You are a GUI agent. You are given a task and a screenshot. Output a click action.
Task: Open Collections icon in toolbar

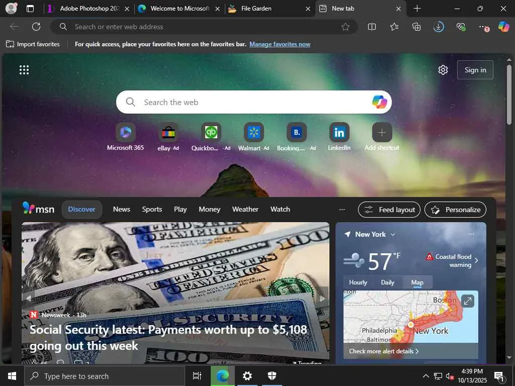point(416,27)
